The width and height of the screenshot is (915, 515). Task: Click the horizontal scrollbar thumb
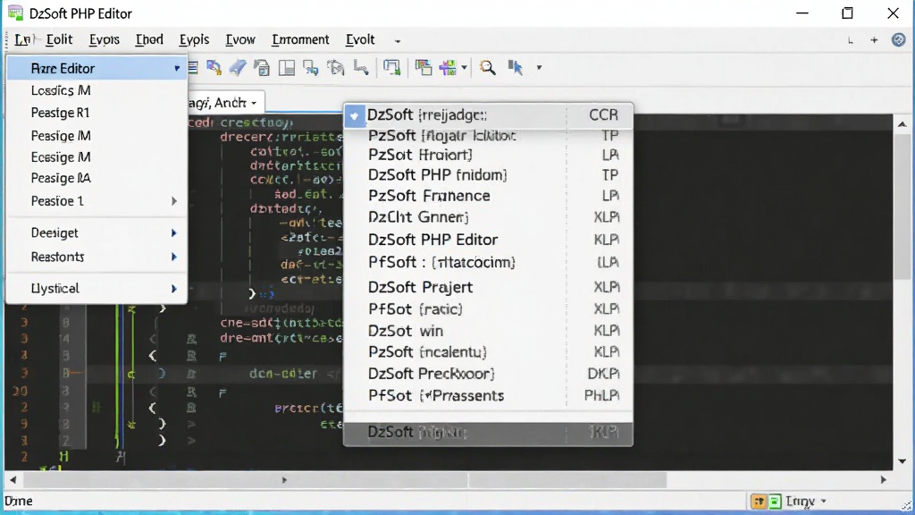point(344,480)
